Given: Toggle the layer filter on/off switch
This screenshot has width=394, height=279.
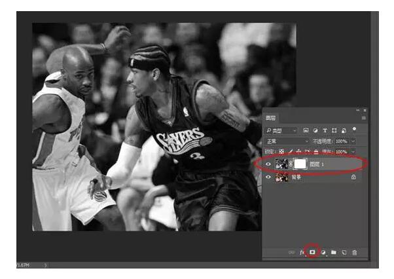Looking at the screenshot, I should click(x=355, y=130).
